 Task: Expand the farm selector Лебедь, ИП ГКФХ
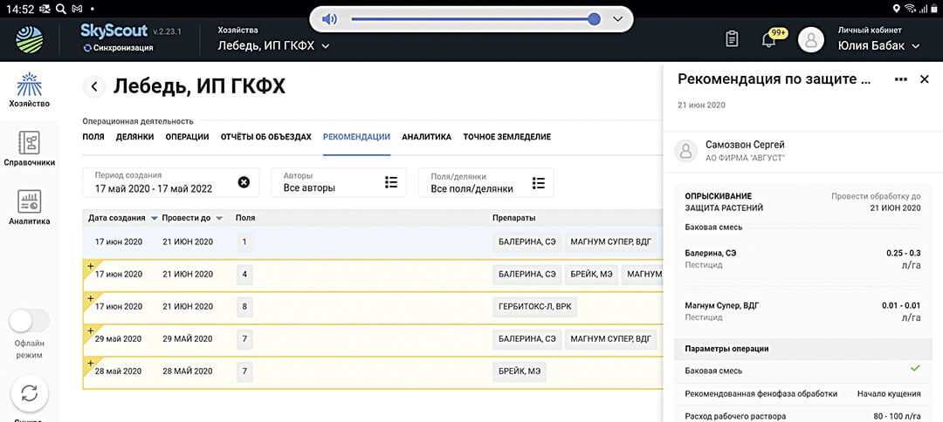326,46
